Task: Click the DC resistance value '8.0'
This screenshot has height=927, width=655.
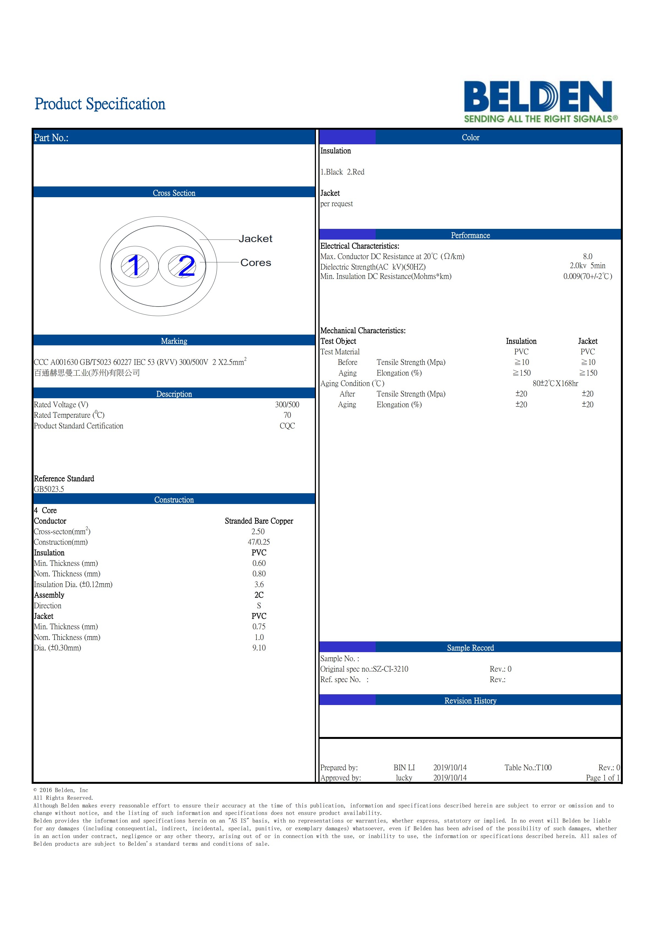Action: (588, 256)
